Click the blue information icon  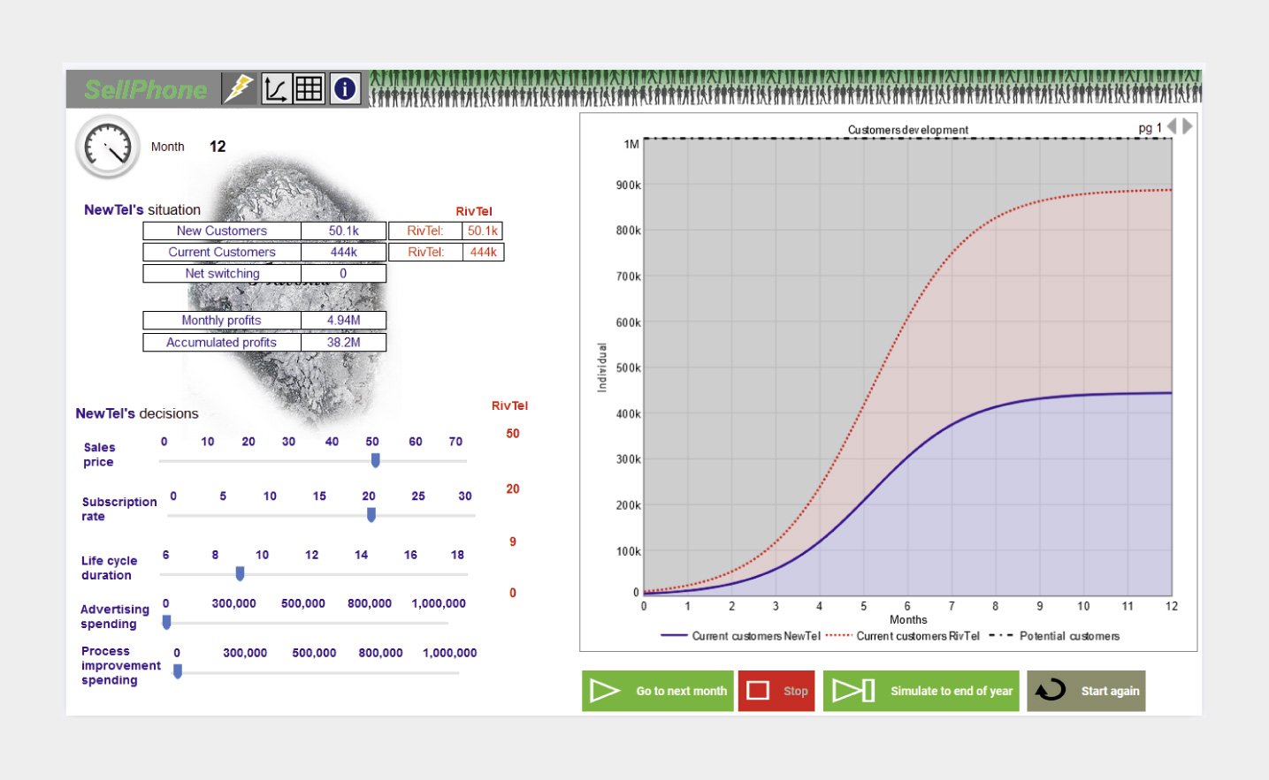[345, 89]
